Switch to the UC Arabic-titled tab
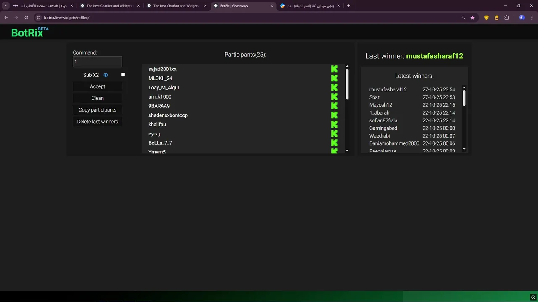This screenshot has width=538, height=302. point(310,6)
